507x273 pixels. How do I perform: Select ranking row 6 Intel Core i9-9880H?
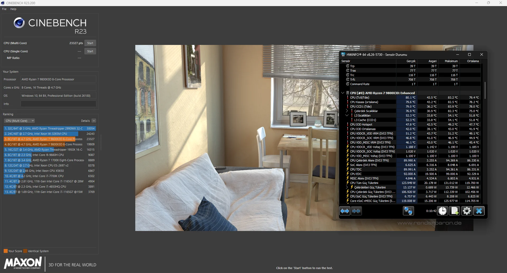click(x=50, y=155)
